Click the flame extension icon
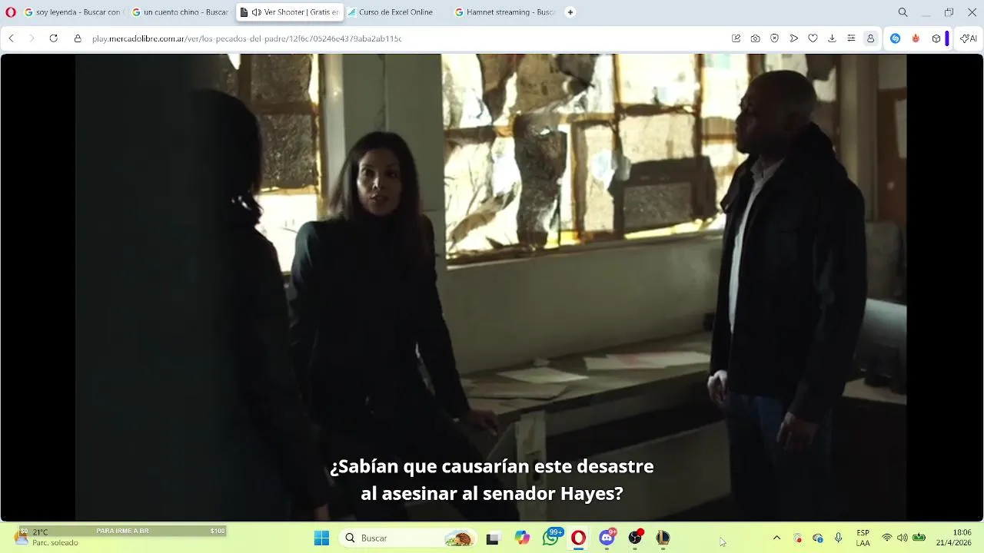The height and width of the screenshot is (553, 984). click(x=916, y=38)
